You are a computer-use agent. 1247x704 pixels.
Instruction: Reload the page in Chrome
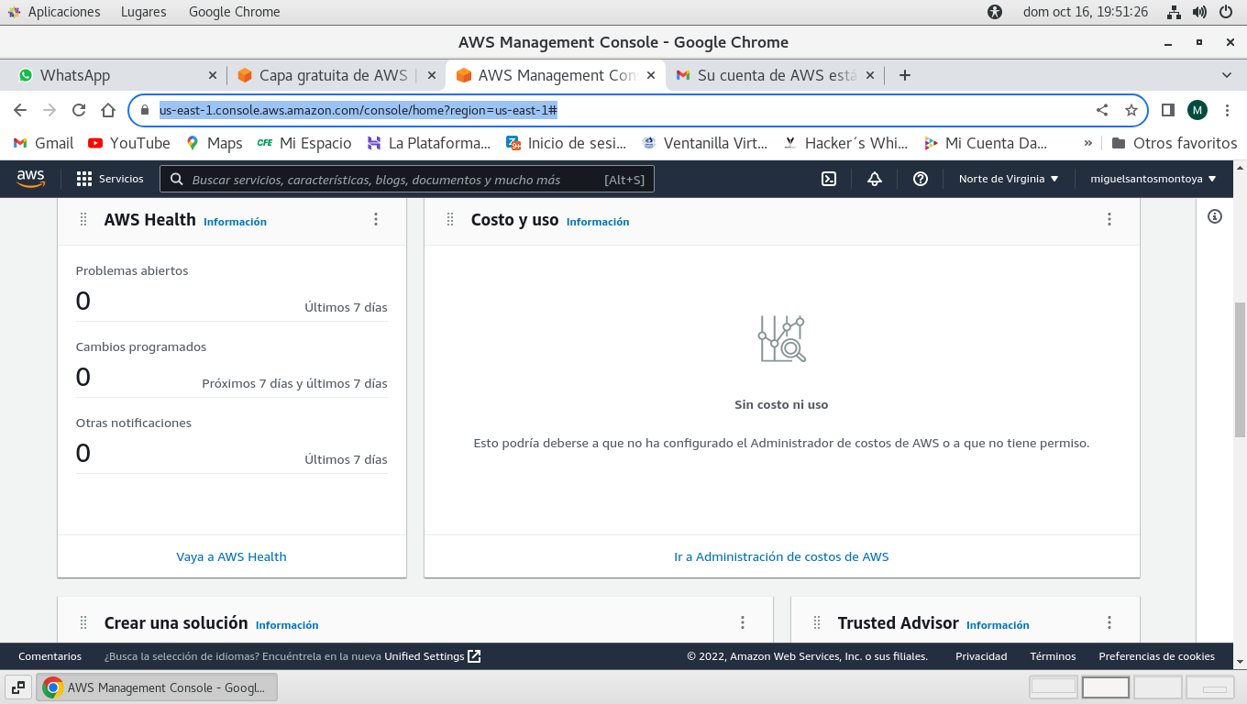point(79,110)
